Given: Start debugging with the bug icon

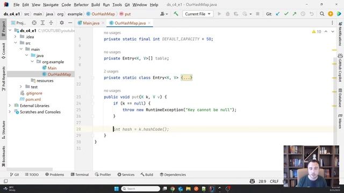Looking at the screenshot, I should pos(227,14).
